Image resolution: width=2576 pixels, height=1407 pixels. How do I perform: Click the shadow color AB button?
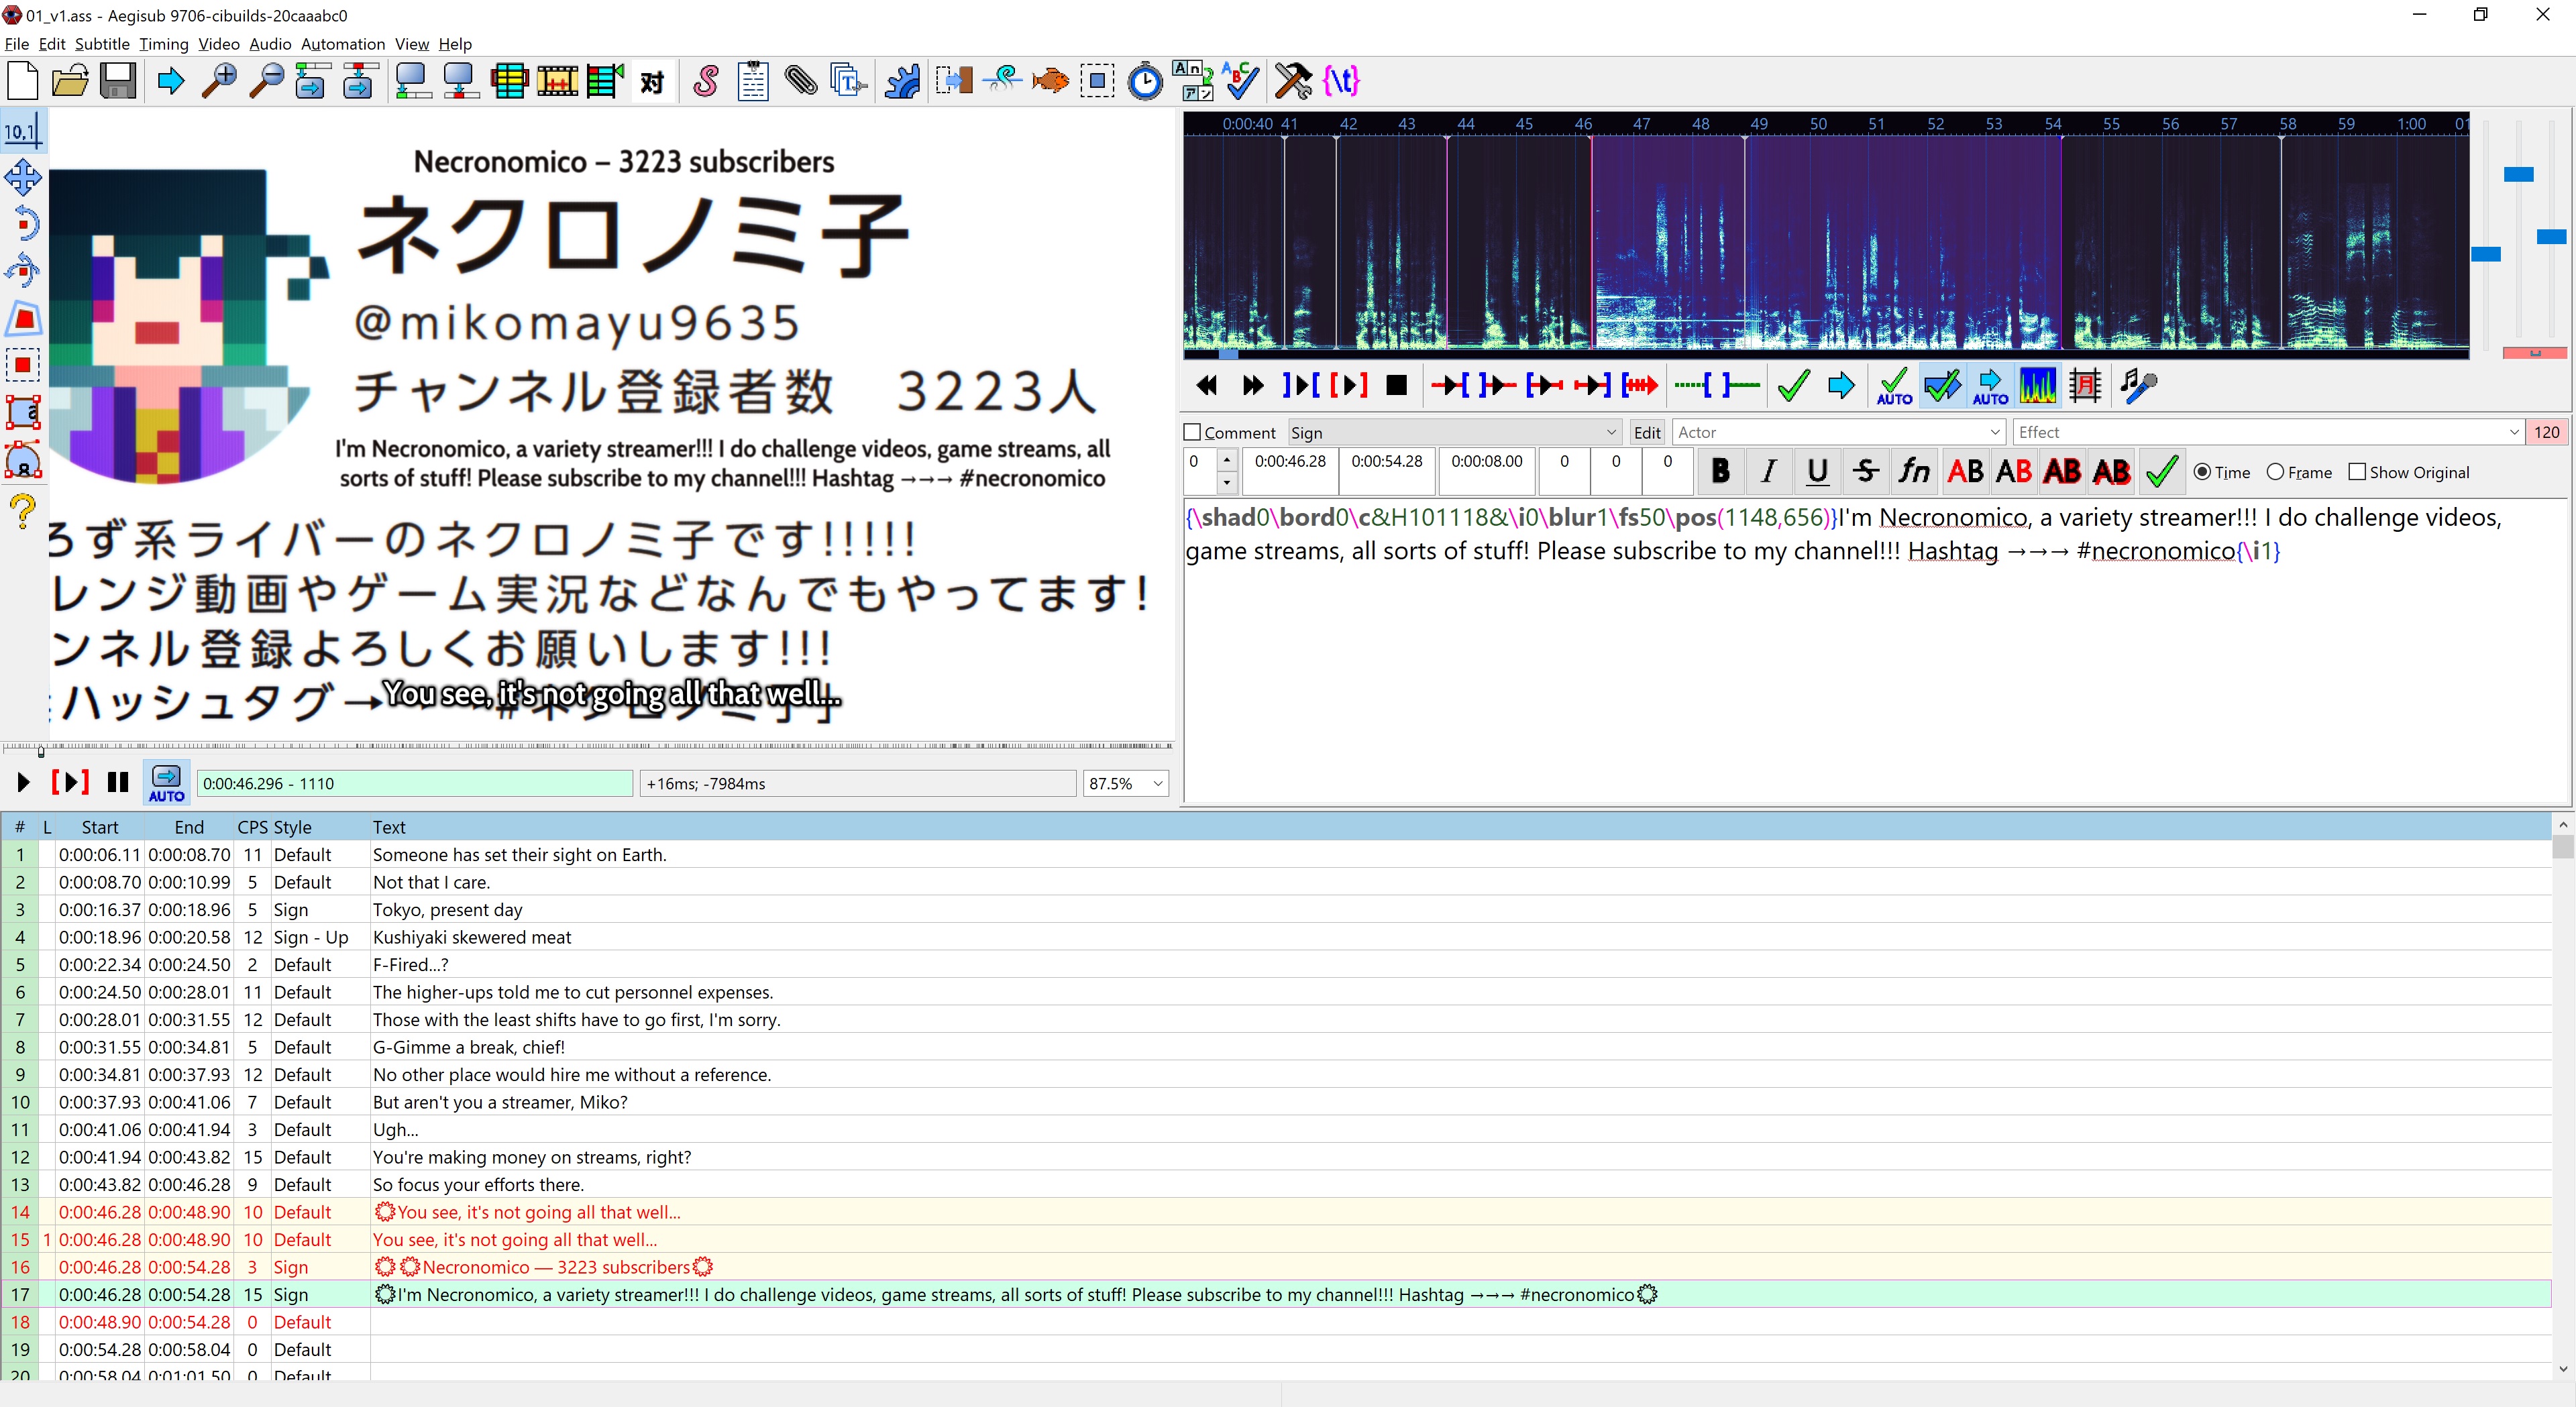(x=2112, y=471)
